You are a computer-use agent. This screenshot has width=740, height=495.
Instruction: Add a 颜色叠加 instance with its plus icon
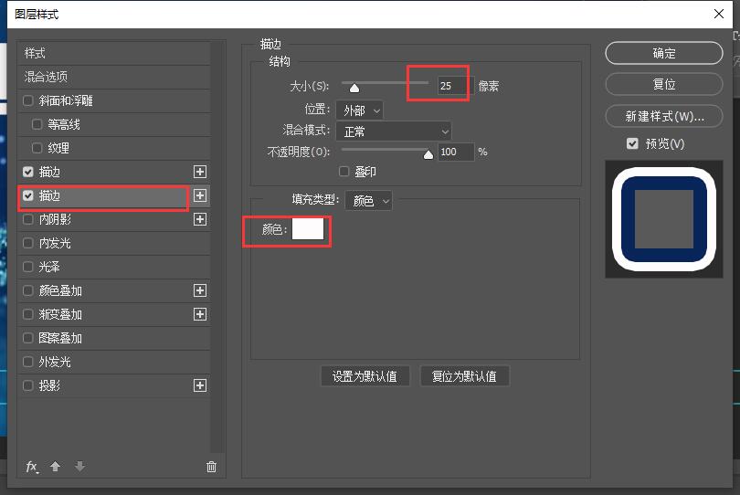(x=200, y=290)
